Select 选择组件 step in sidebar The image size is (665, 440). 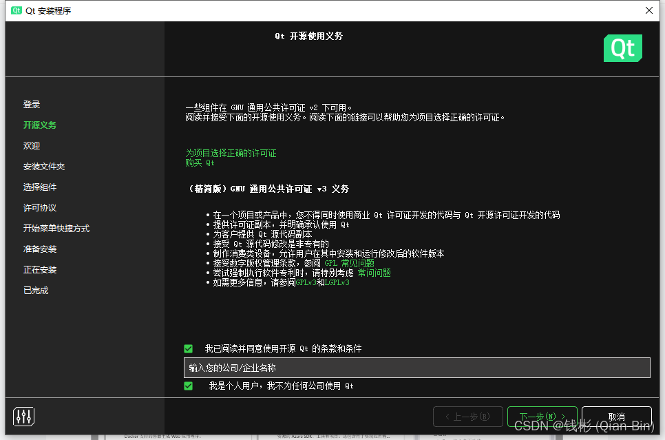coord(40,187)
